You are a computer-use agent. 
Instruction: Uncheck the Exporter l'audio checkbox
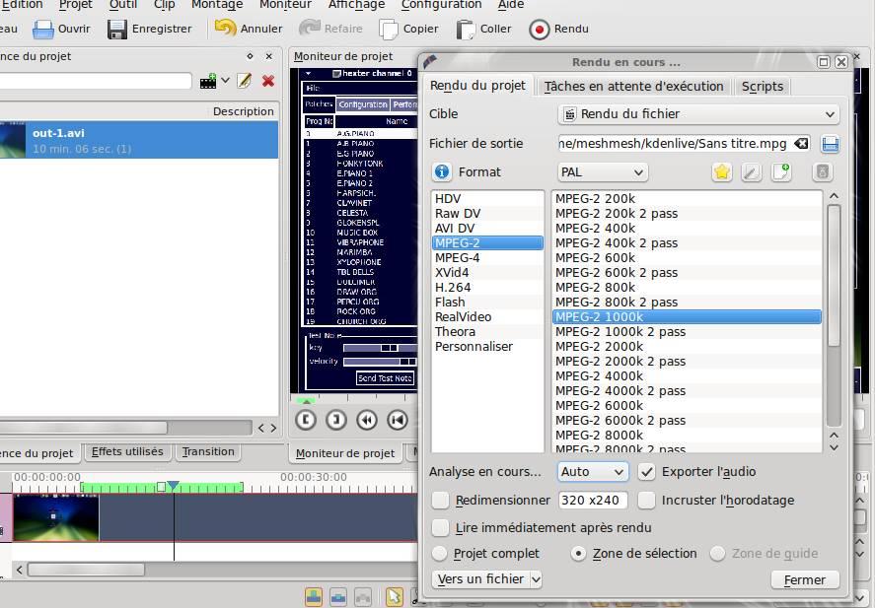click(647, 472)
